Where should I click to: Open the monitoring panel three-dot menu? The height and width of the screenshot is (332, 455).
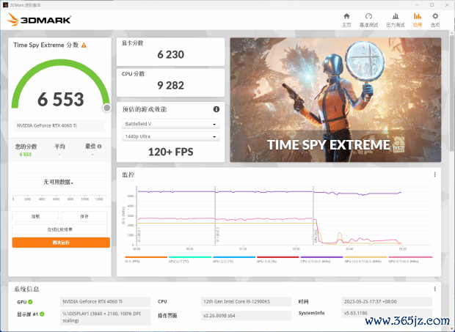click(x=434, y=174)
